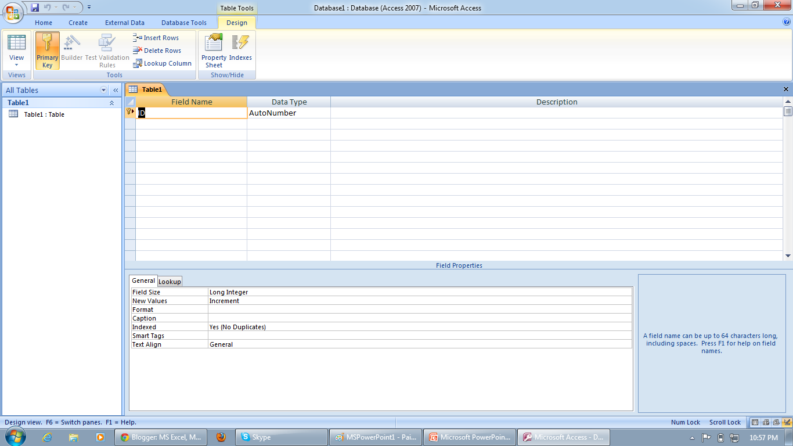The width and height of the screenshot is (793, 446).
Task: Open the Office button menu
Action: pyautogui.click(x=13, y=13)
